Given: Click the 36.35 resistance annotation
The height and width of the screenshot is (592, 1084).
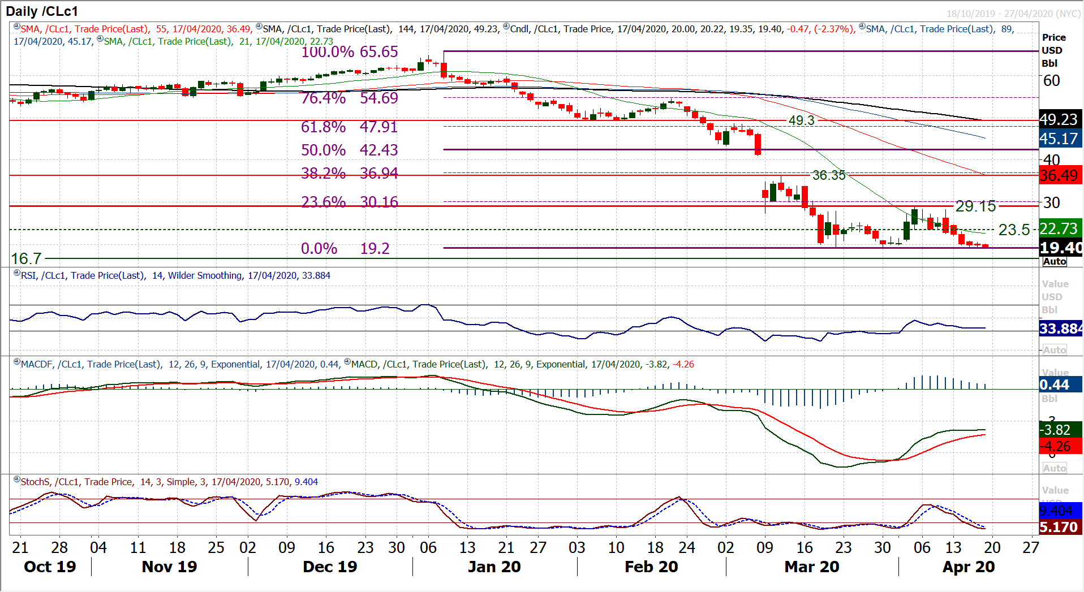Looking at the screenshot, I should (829, 175).
